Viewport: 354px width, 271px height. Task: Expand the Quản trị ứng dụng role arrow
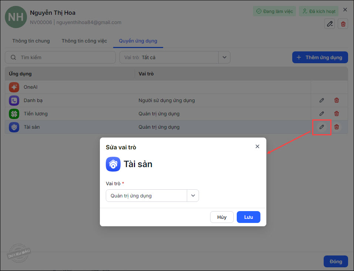pos(193,196)
